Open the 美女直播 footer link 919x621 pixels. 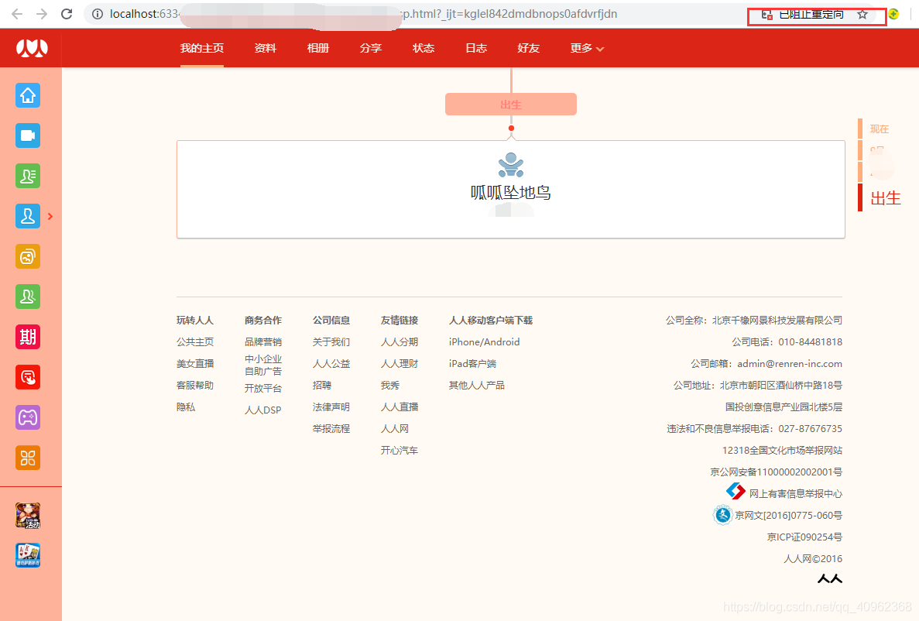coord(195,364)
